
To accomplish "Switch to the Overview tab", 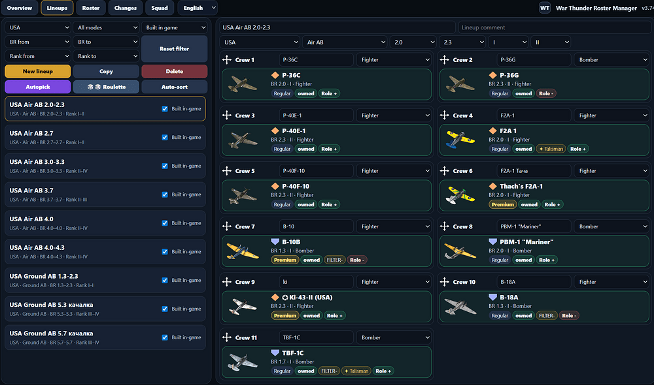I will tap(19, 8).
